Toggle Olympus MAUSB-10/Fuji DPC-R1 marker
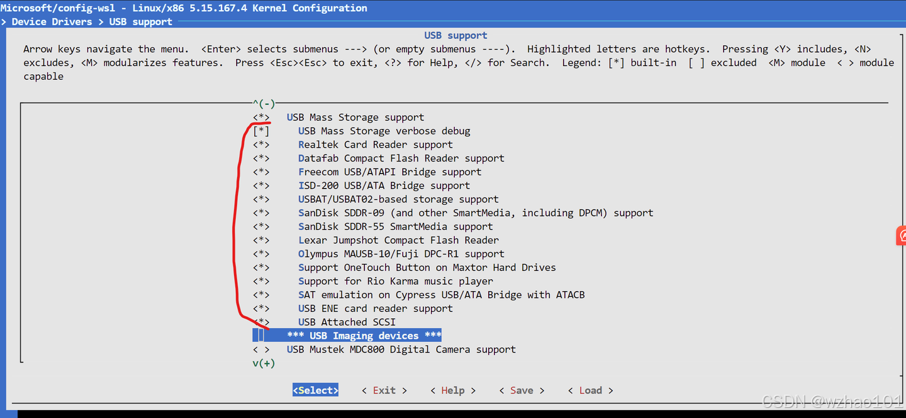Image resolution: width=906 pixels, height=418 pixels. click(262, 254)
